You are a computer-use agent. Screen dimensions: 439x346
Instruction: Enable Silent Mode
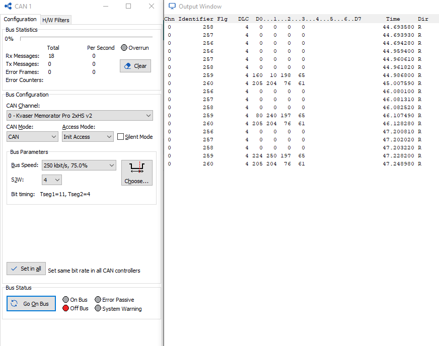pyautogui.click(x=119, y=136)
